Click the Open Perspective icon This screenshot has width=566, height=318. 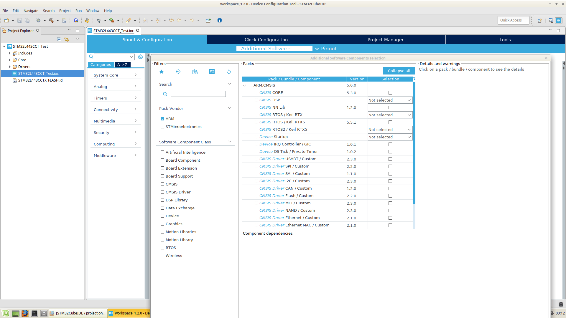pos(540,21)
